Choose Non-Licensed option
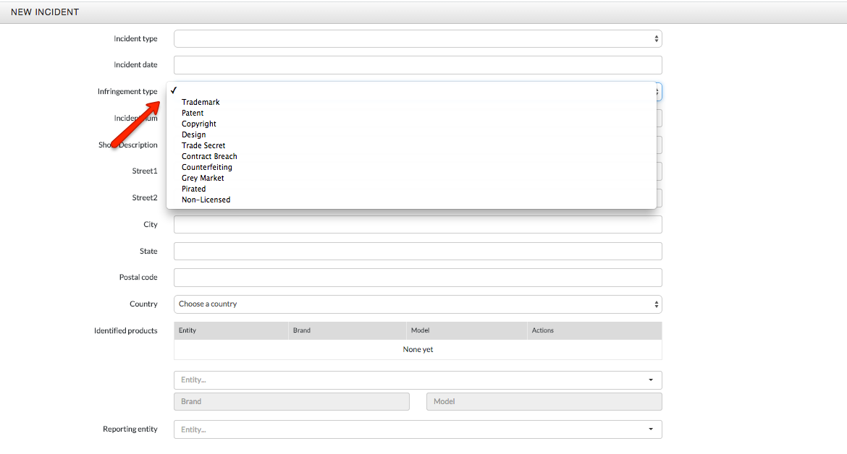The height and width of the screenshot is (454, 847). tap(206, 200)
